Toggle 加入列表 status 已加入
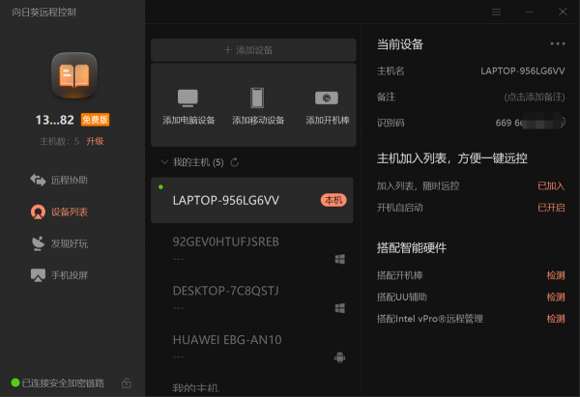The width and height of the screenshot is (580, 397). click(x=551, y=185)
